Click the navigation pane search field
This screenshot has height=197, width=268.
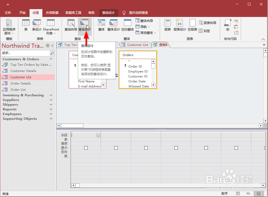(25, 53)
